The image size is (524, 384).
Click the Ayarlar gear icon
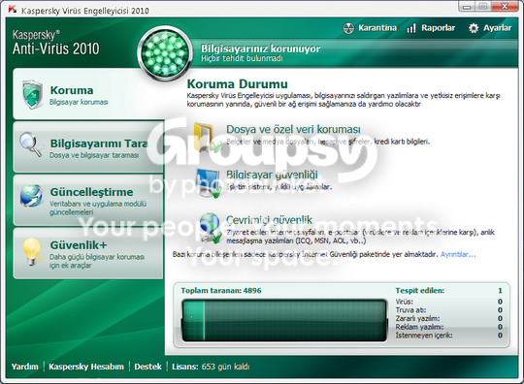474,28
